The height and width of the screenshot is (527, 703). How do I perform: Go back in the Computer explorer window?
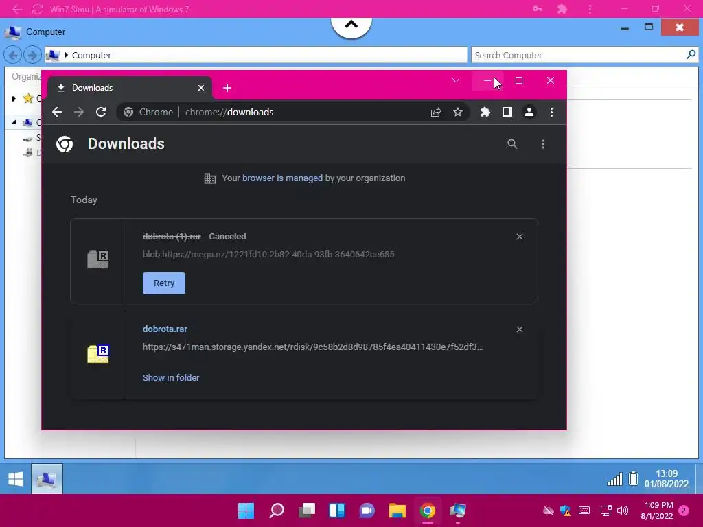point(13,55)
